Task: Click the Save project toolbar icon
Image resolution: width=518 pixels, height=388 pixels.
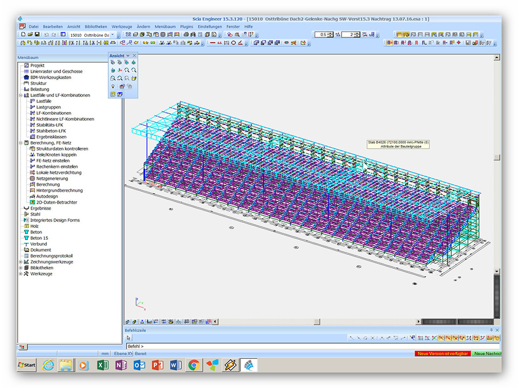Action: [x=37, y=34]
